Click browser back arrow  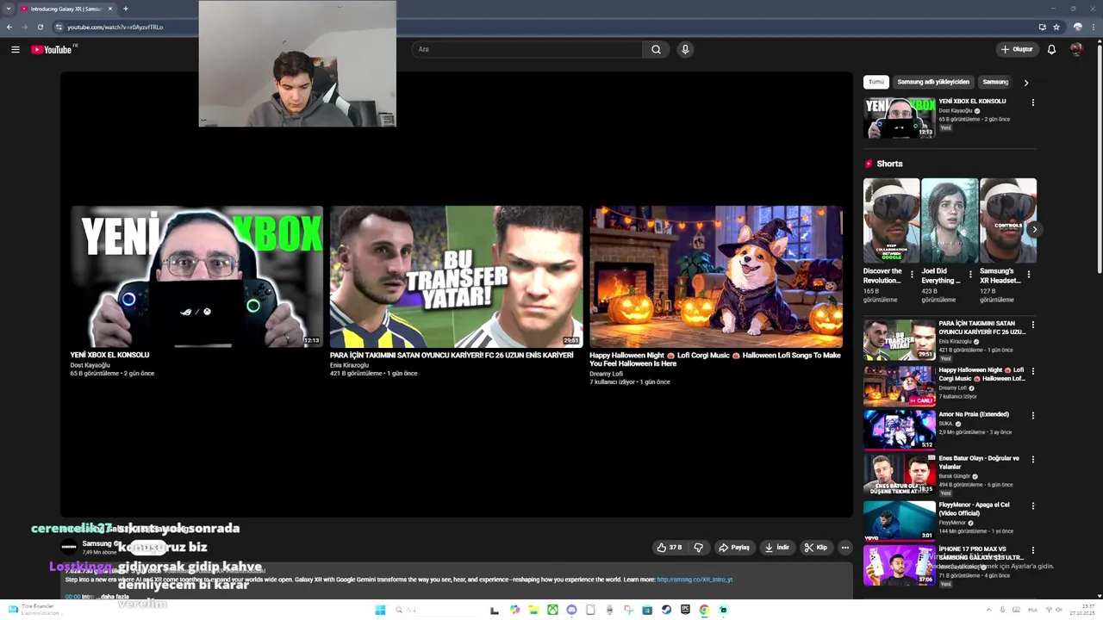point(9,27)
